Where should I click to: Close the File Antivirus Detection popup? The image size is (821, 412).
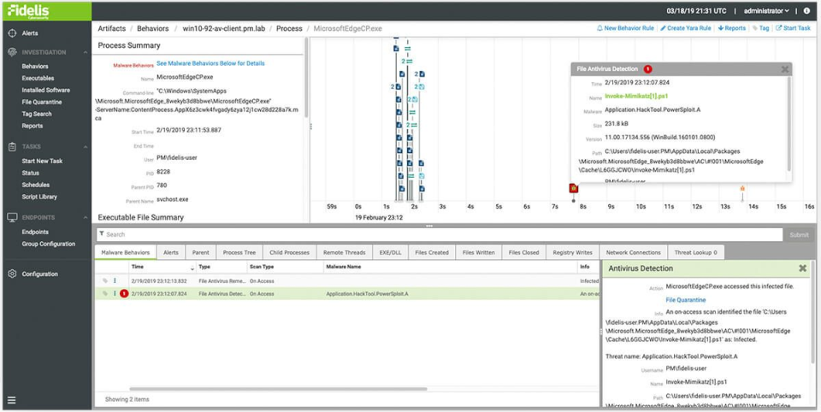point(785,69)
